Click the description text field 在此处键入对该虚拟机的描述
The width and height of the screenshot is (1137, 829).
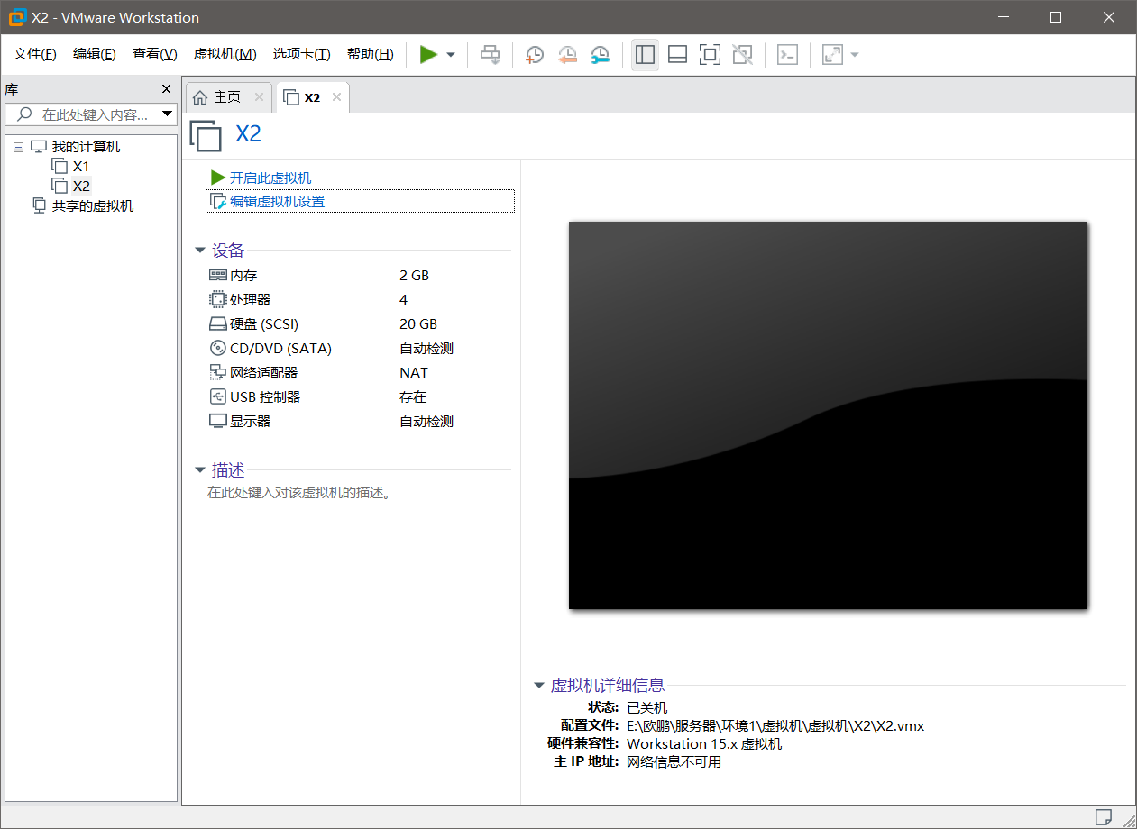pyautogui.click(x=298, y=493)
